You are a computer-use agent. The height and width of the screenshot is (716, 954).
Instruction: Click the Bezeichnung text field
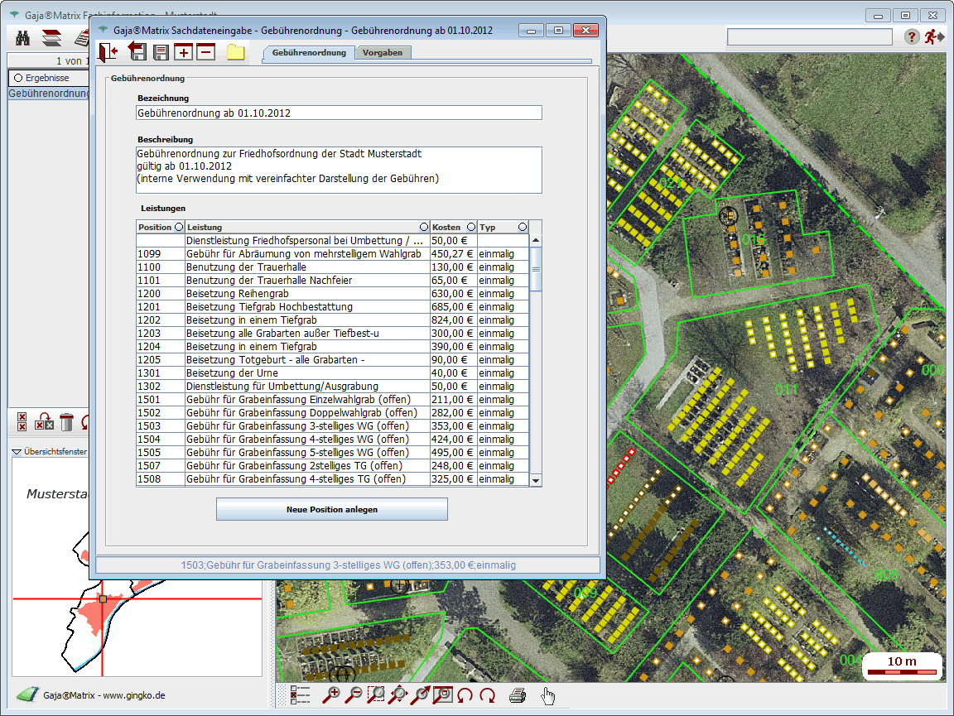[x=340, y=113]
